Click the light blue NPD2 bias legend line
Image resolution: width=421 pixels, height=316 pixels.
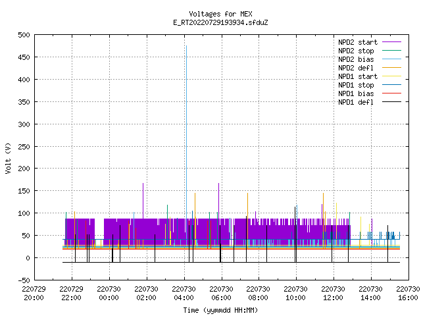point(391,59)
